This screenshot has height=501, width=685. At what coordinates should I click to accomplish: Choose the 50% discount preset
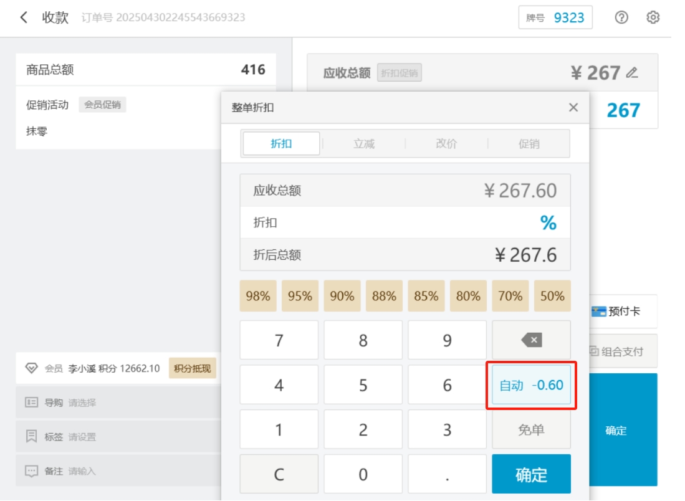(x=552, y=296)
